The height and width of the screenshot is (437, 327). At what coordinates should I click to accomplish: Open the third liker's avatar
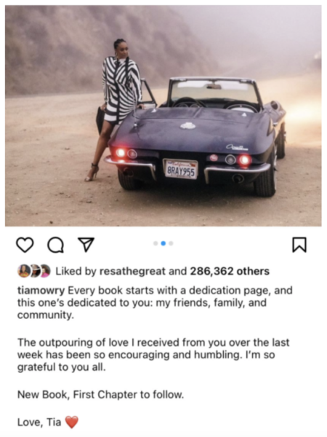(x=45, y=271)
